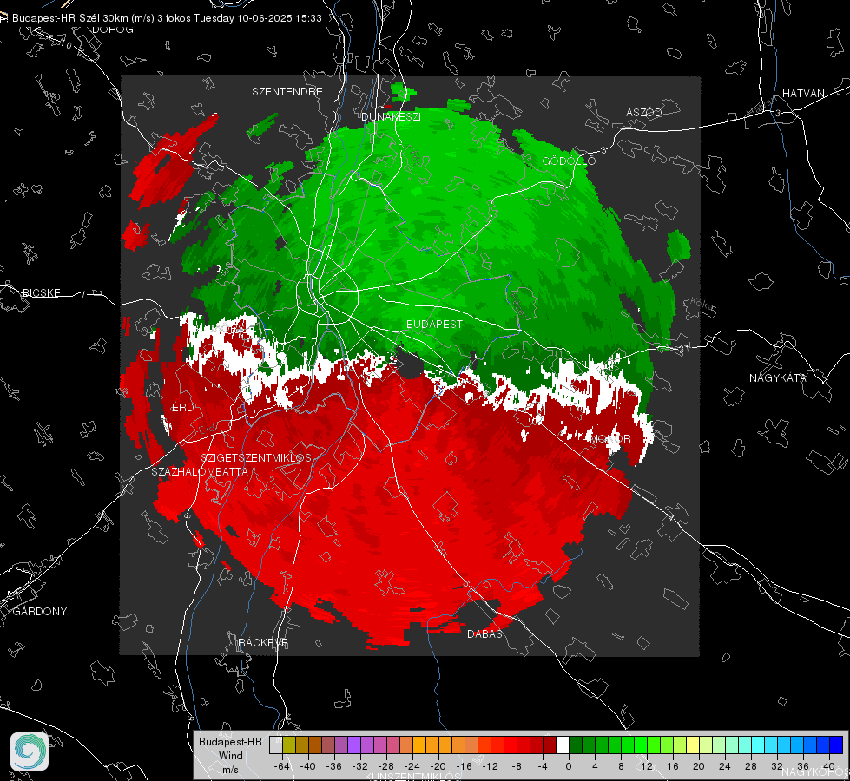Click the -16 value on the wind legend
850x781 pixels.
464,766
